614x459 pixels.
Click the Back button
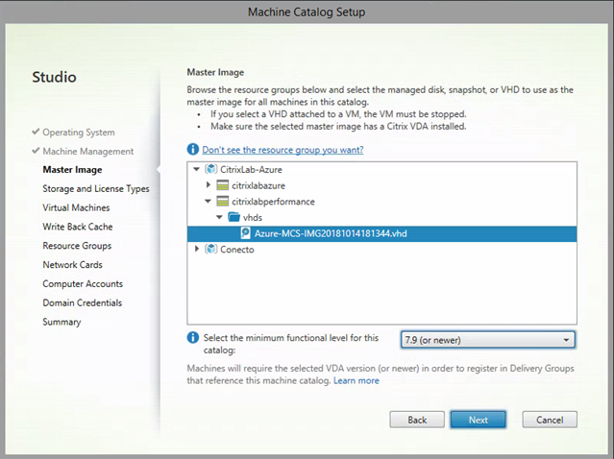pos(417,420)
